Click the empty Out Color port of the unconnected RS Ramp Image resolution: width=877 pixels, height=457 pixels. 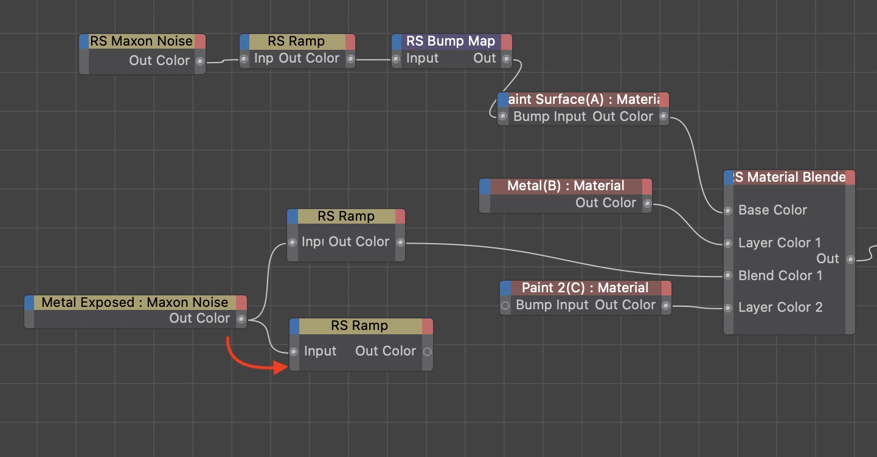pos(427,351)
